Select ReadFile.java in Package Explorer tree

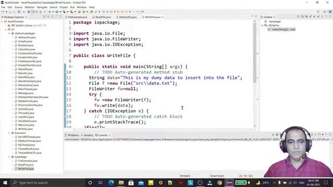coord(25,165)
